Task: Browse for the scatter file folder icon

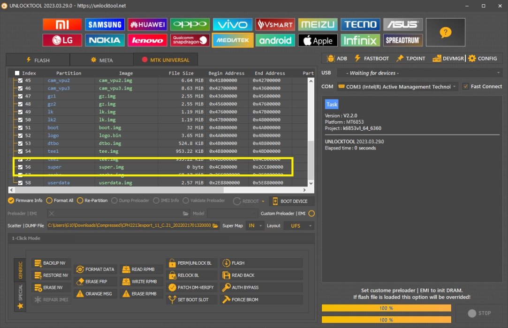Action: pyautogui.click(x=215, y=226)
